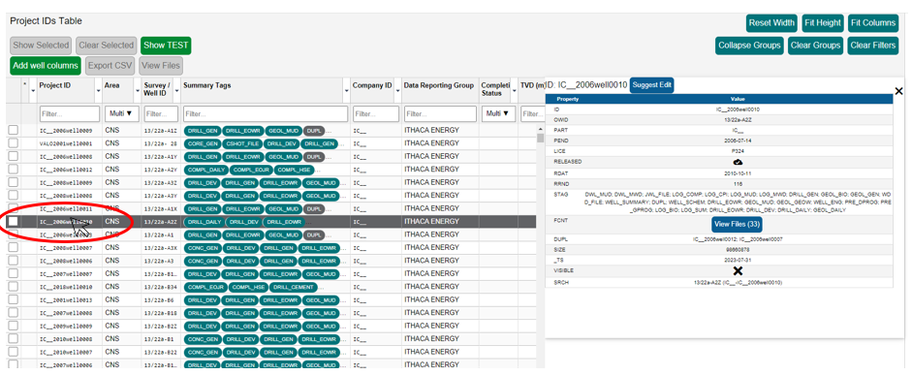
Task: Click the Add well columns button
Action: 46,66
